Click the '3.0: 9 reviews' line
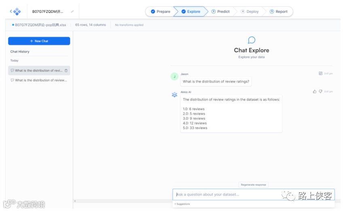Image resolution: width=343 pixels, height=211 pixels. click(x=194, y=119)
